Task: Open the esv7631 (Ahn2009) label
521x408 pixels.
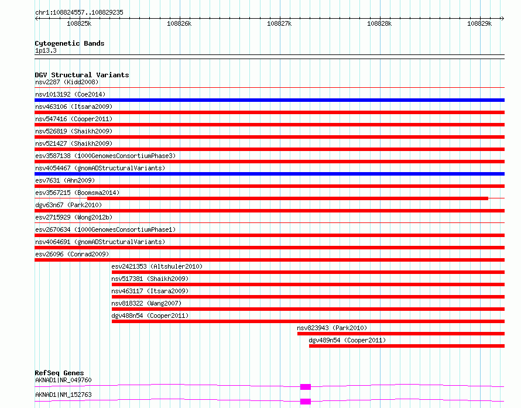Action: tap(65, 180)
